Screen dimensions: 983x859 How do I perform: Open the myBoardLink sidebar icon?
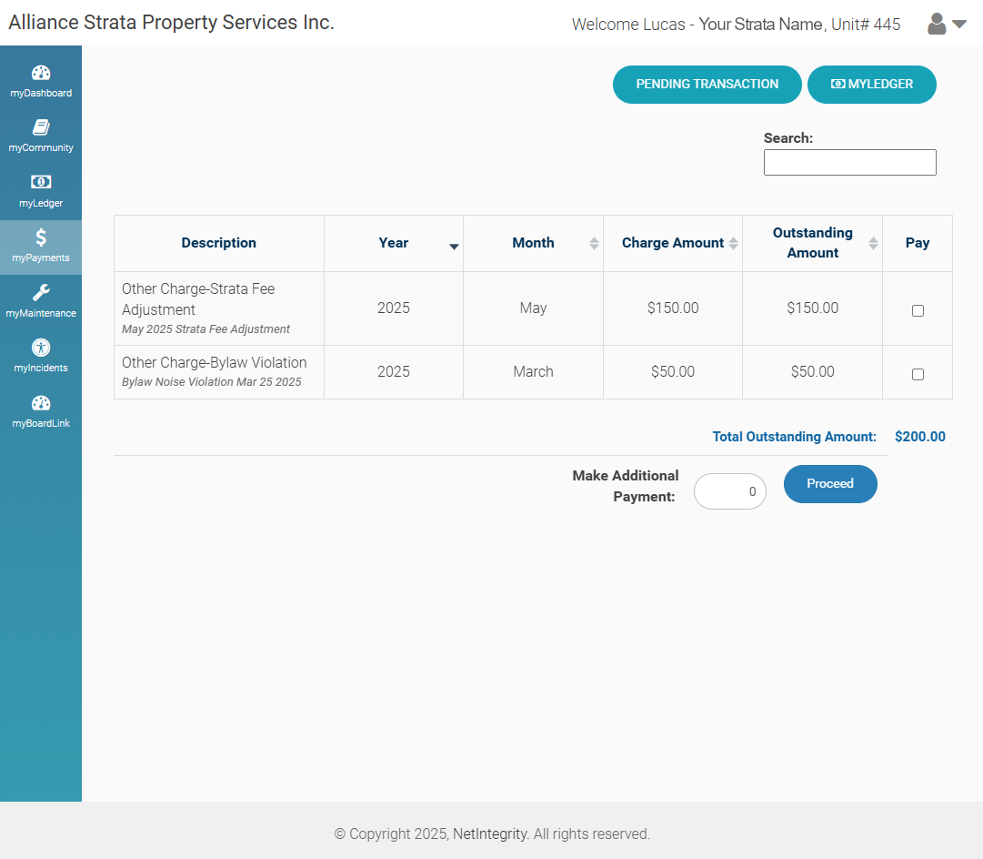point(41,410)
